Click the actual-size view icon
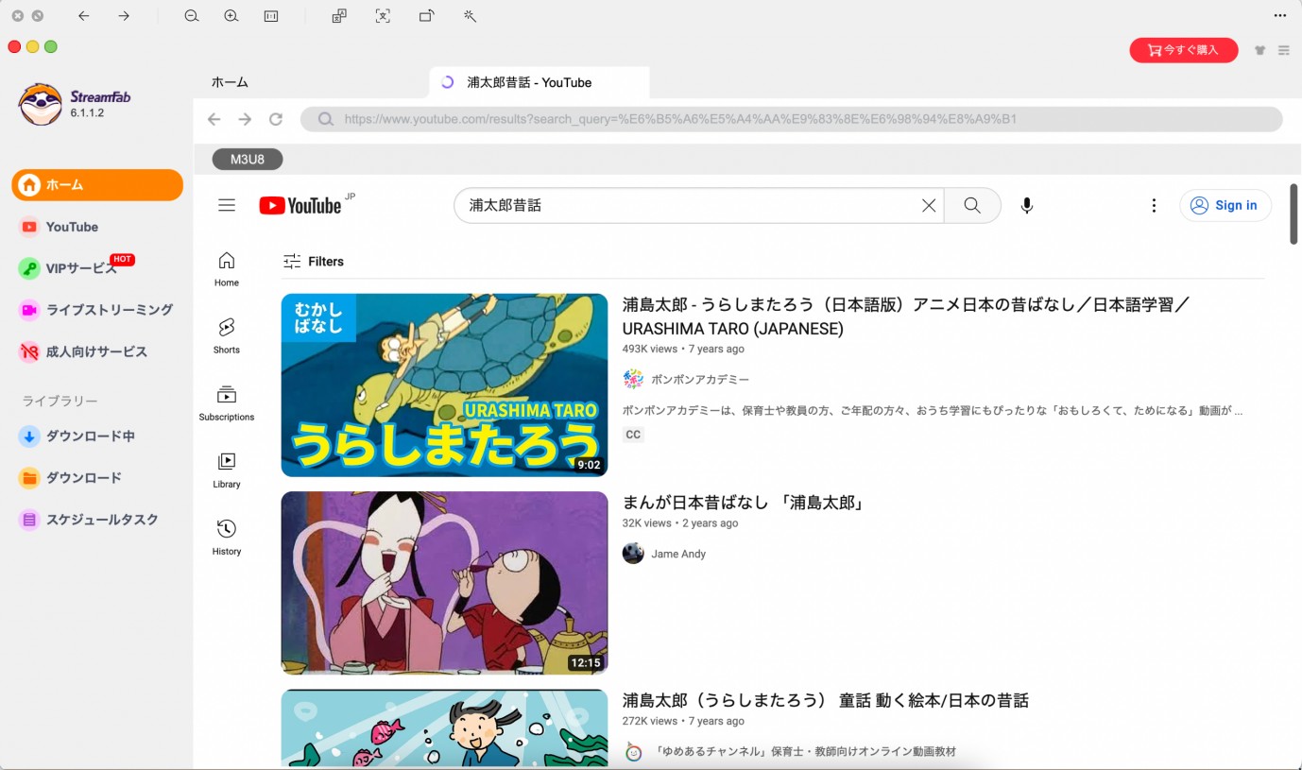1302x770 pixels. coord(271,16)
